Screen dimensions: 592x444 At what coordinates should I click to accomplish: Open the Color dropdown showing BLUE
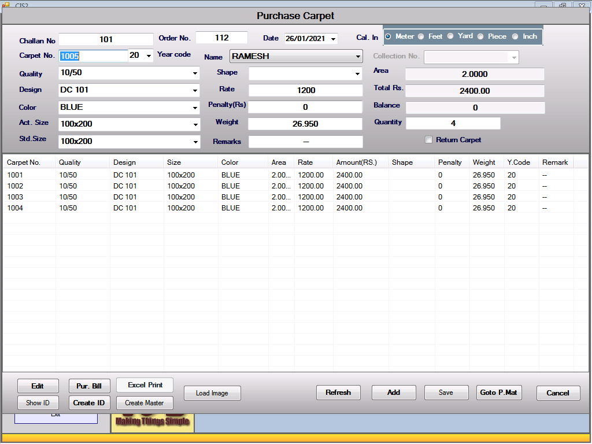click(x=195, y=108)
